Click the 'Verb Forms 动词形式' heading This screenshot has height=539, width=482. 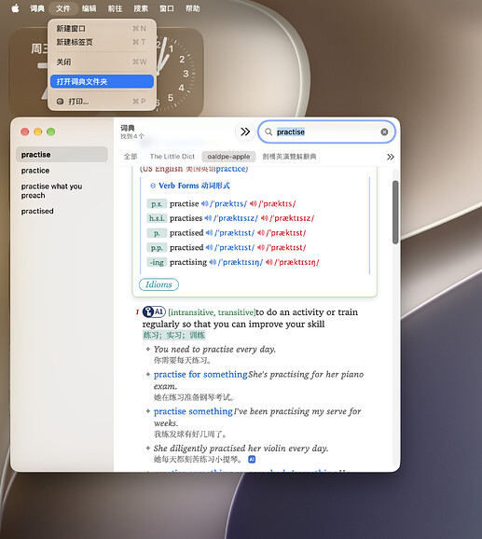click(194, 186)
